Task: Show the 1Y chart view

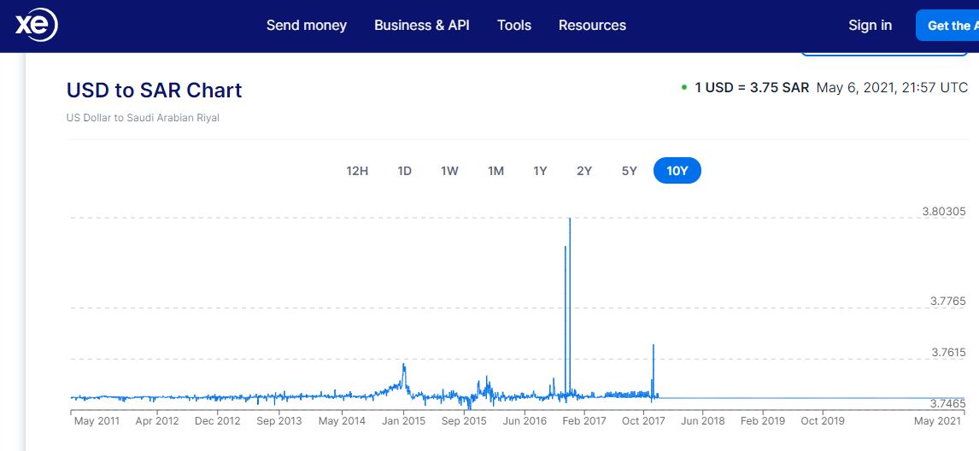Action: (x=540, y=171)
